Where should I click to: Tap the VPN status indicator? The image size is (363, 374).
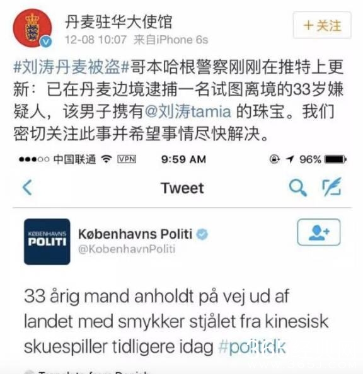[127, 159]
